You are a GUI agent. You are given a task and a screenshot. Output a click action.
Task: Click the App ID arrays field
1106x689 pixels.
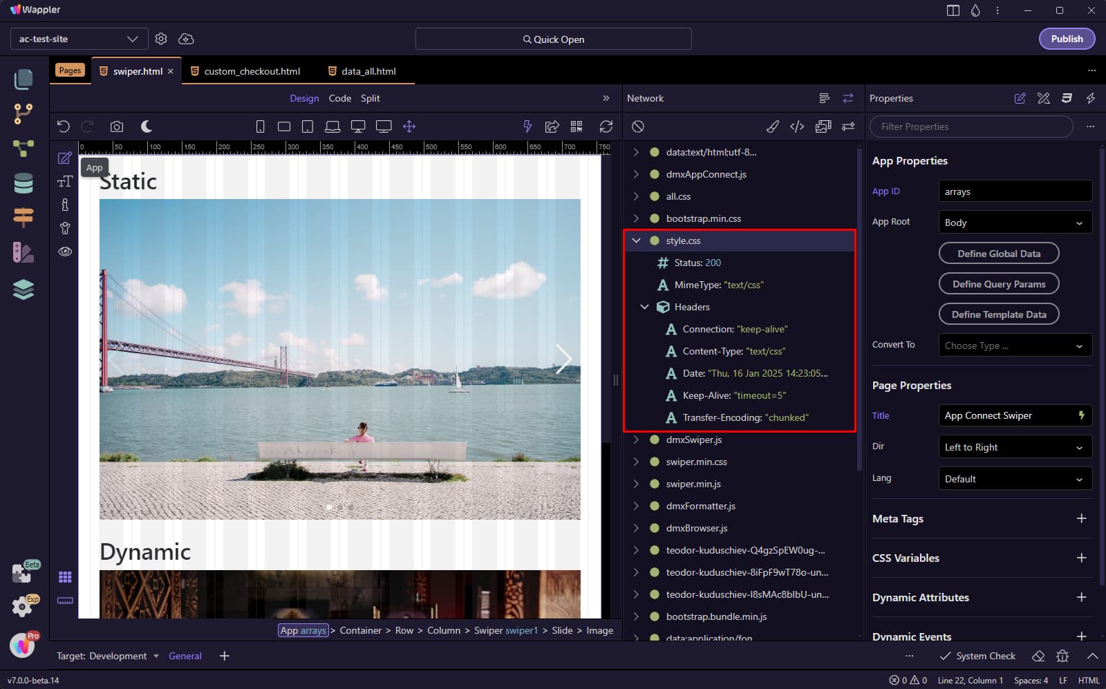[x=1015, y=191]
